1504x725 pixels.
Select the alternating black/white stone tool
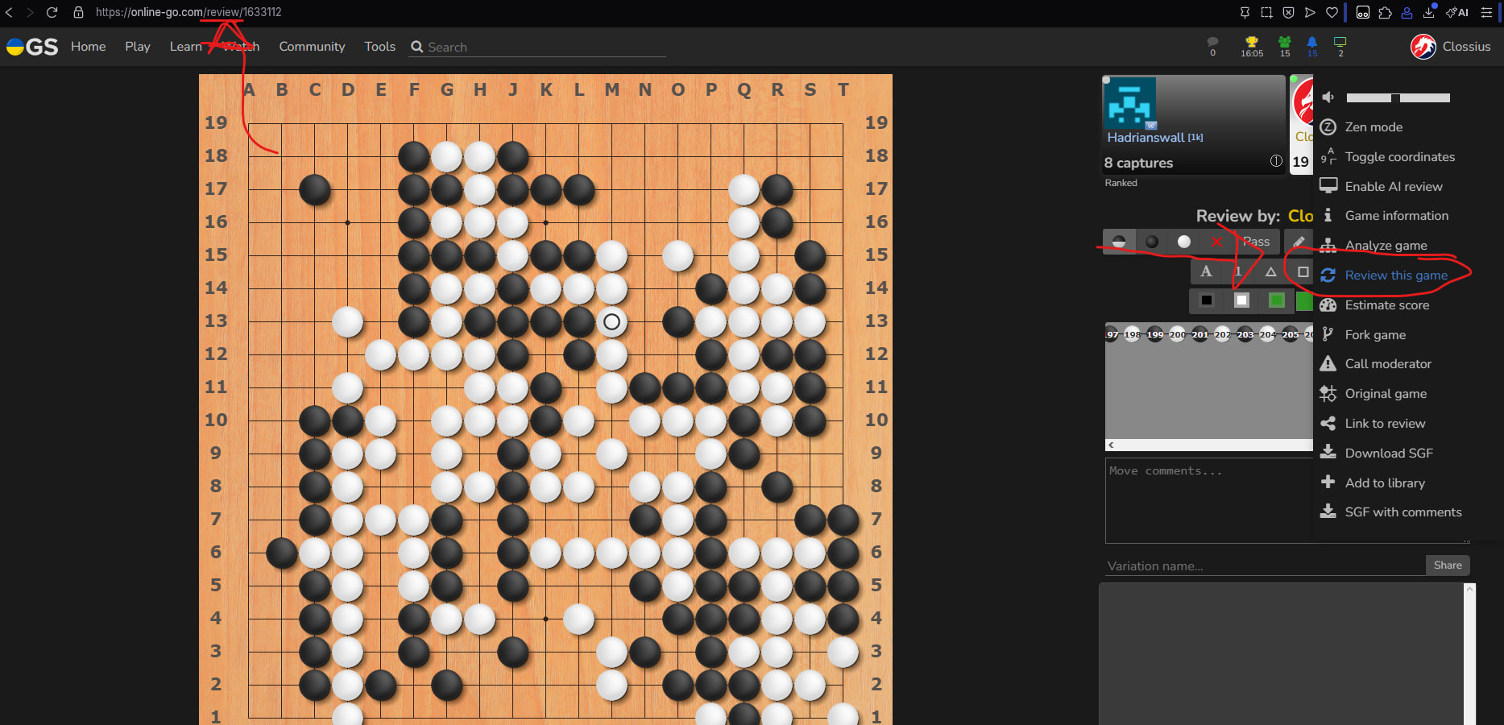1118,242
